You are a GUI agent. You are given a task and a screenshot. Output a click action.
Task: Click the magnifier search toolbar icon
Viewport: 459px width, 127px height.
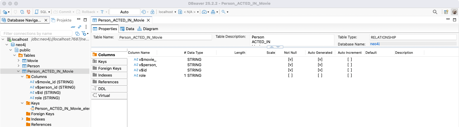(223, 12)
